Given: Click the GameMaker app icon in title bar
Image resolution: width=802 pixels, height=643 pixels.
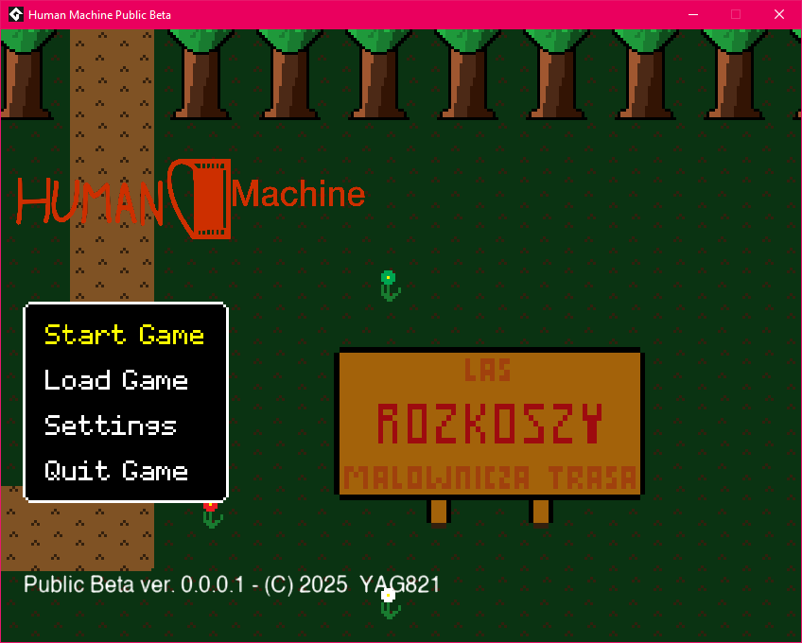Looking at the screenshot, I should [16, 14].
